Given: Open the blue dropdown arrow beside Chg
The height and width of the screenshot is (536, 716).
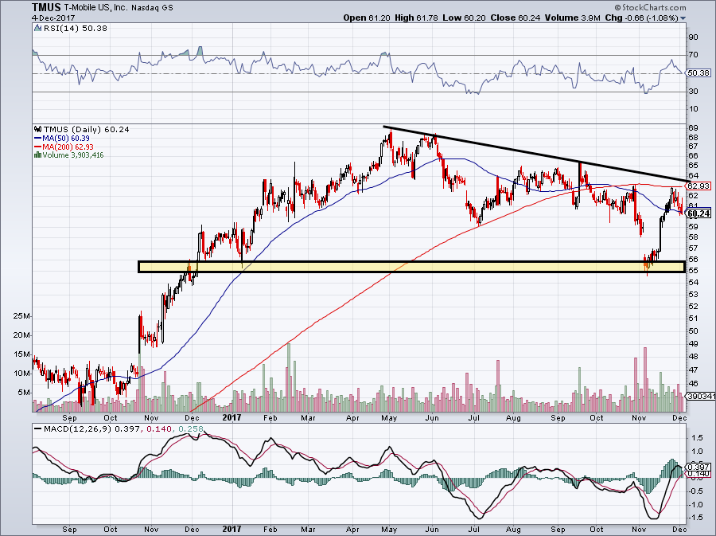Looking at the screenshot, I should [x=683, y=18].
